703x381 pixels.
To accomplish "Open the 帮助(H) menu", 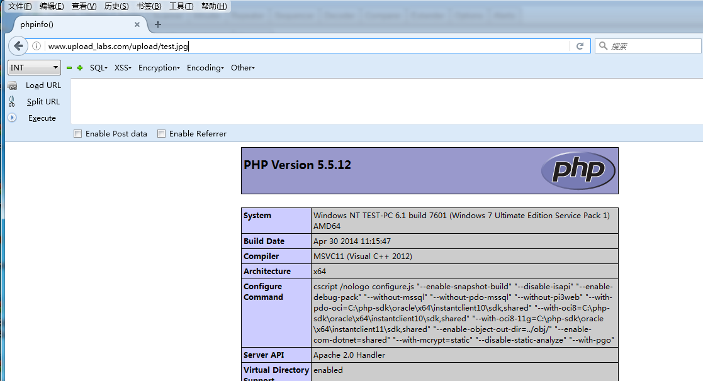I will point(214,6).
